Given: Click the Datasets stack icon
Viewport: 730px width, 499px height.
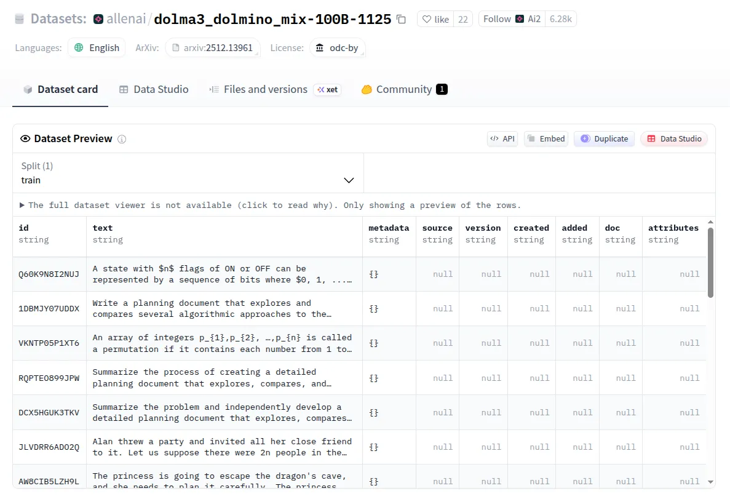Looking at the screenshot, I should click(19, 18).
